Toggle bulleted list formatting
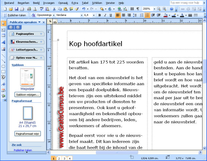The image size is (207, 161). (x=147, y=15)
